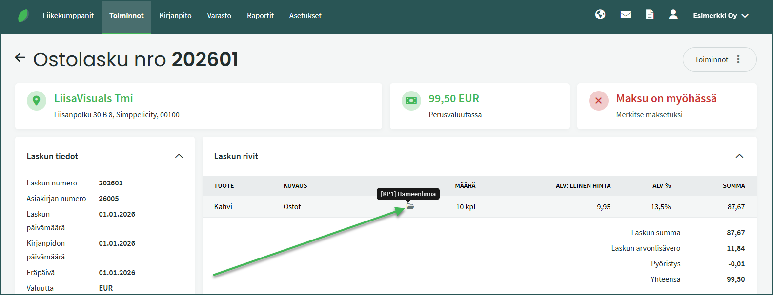Open the Esimerkki Oy company dropdown
Image resolution: width=773 pixels, height=295 pixels.
(720, 16)
